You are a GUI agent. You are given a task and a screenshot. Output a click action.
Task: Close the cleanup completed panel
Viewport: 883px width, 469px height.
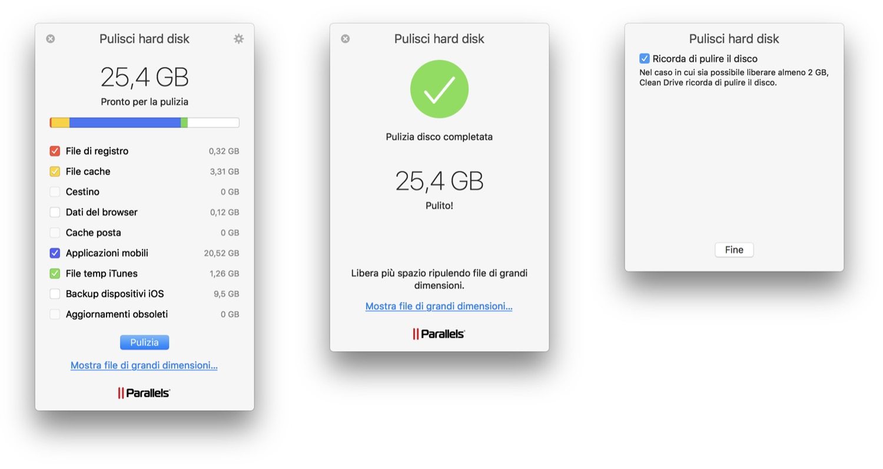[346, 39]
